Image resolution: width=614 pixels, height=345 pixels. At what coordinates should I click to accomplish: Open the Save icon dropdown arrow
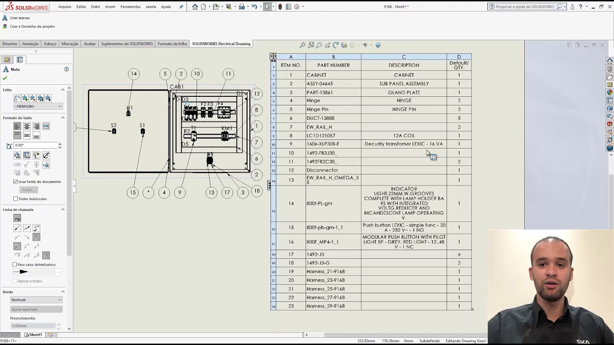(x=235, y=7)
